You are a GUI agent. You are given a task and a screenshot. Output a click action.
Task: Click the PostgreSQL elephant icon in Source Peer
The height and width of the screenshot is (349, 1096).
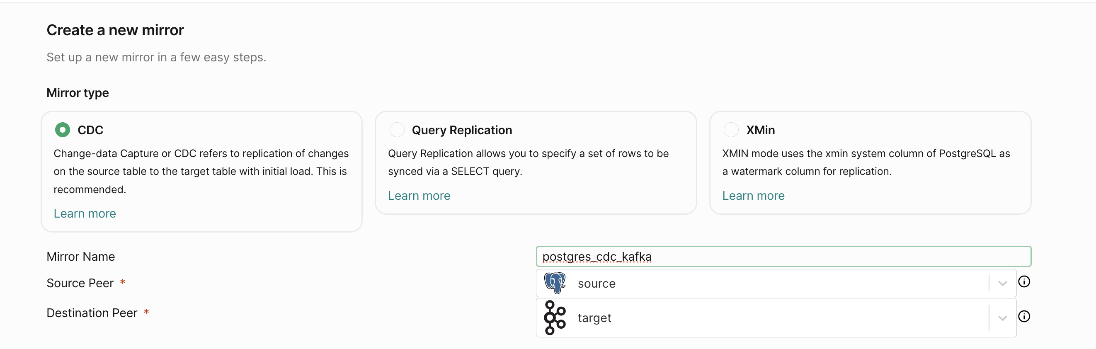[x=555, y=283]
